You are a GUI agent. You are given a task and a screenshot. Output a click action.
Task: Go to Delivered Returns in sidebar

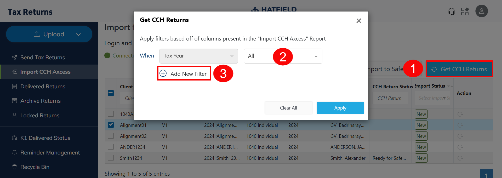43,87
